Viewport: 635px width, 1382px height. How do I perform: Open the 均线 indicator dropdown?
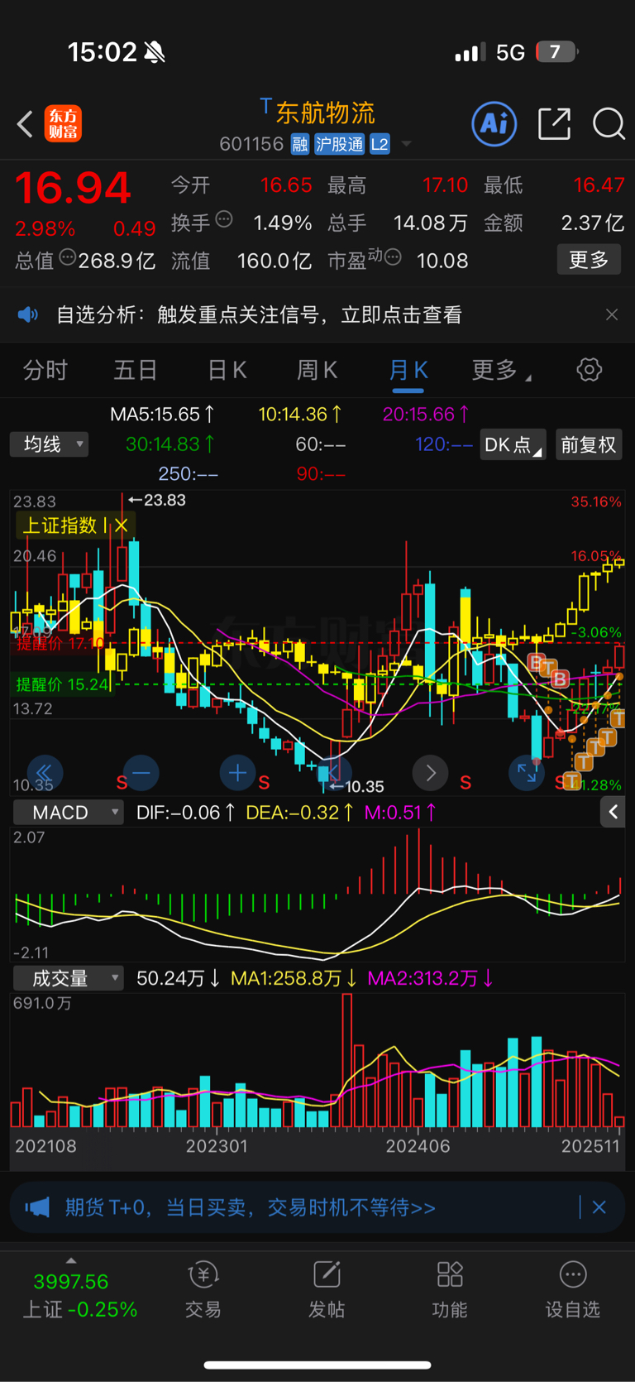[x=50, y=444]
